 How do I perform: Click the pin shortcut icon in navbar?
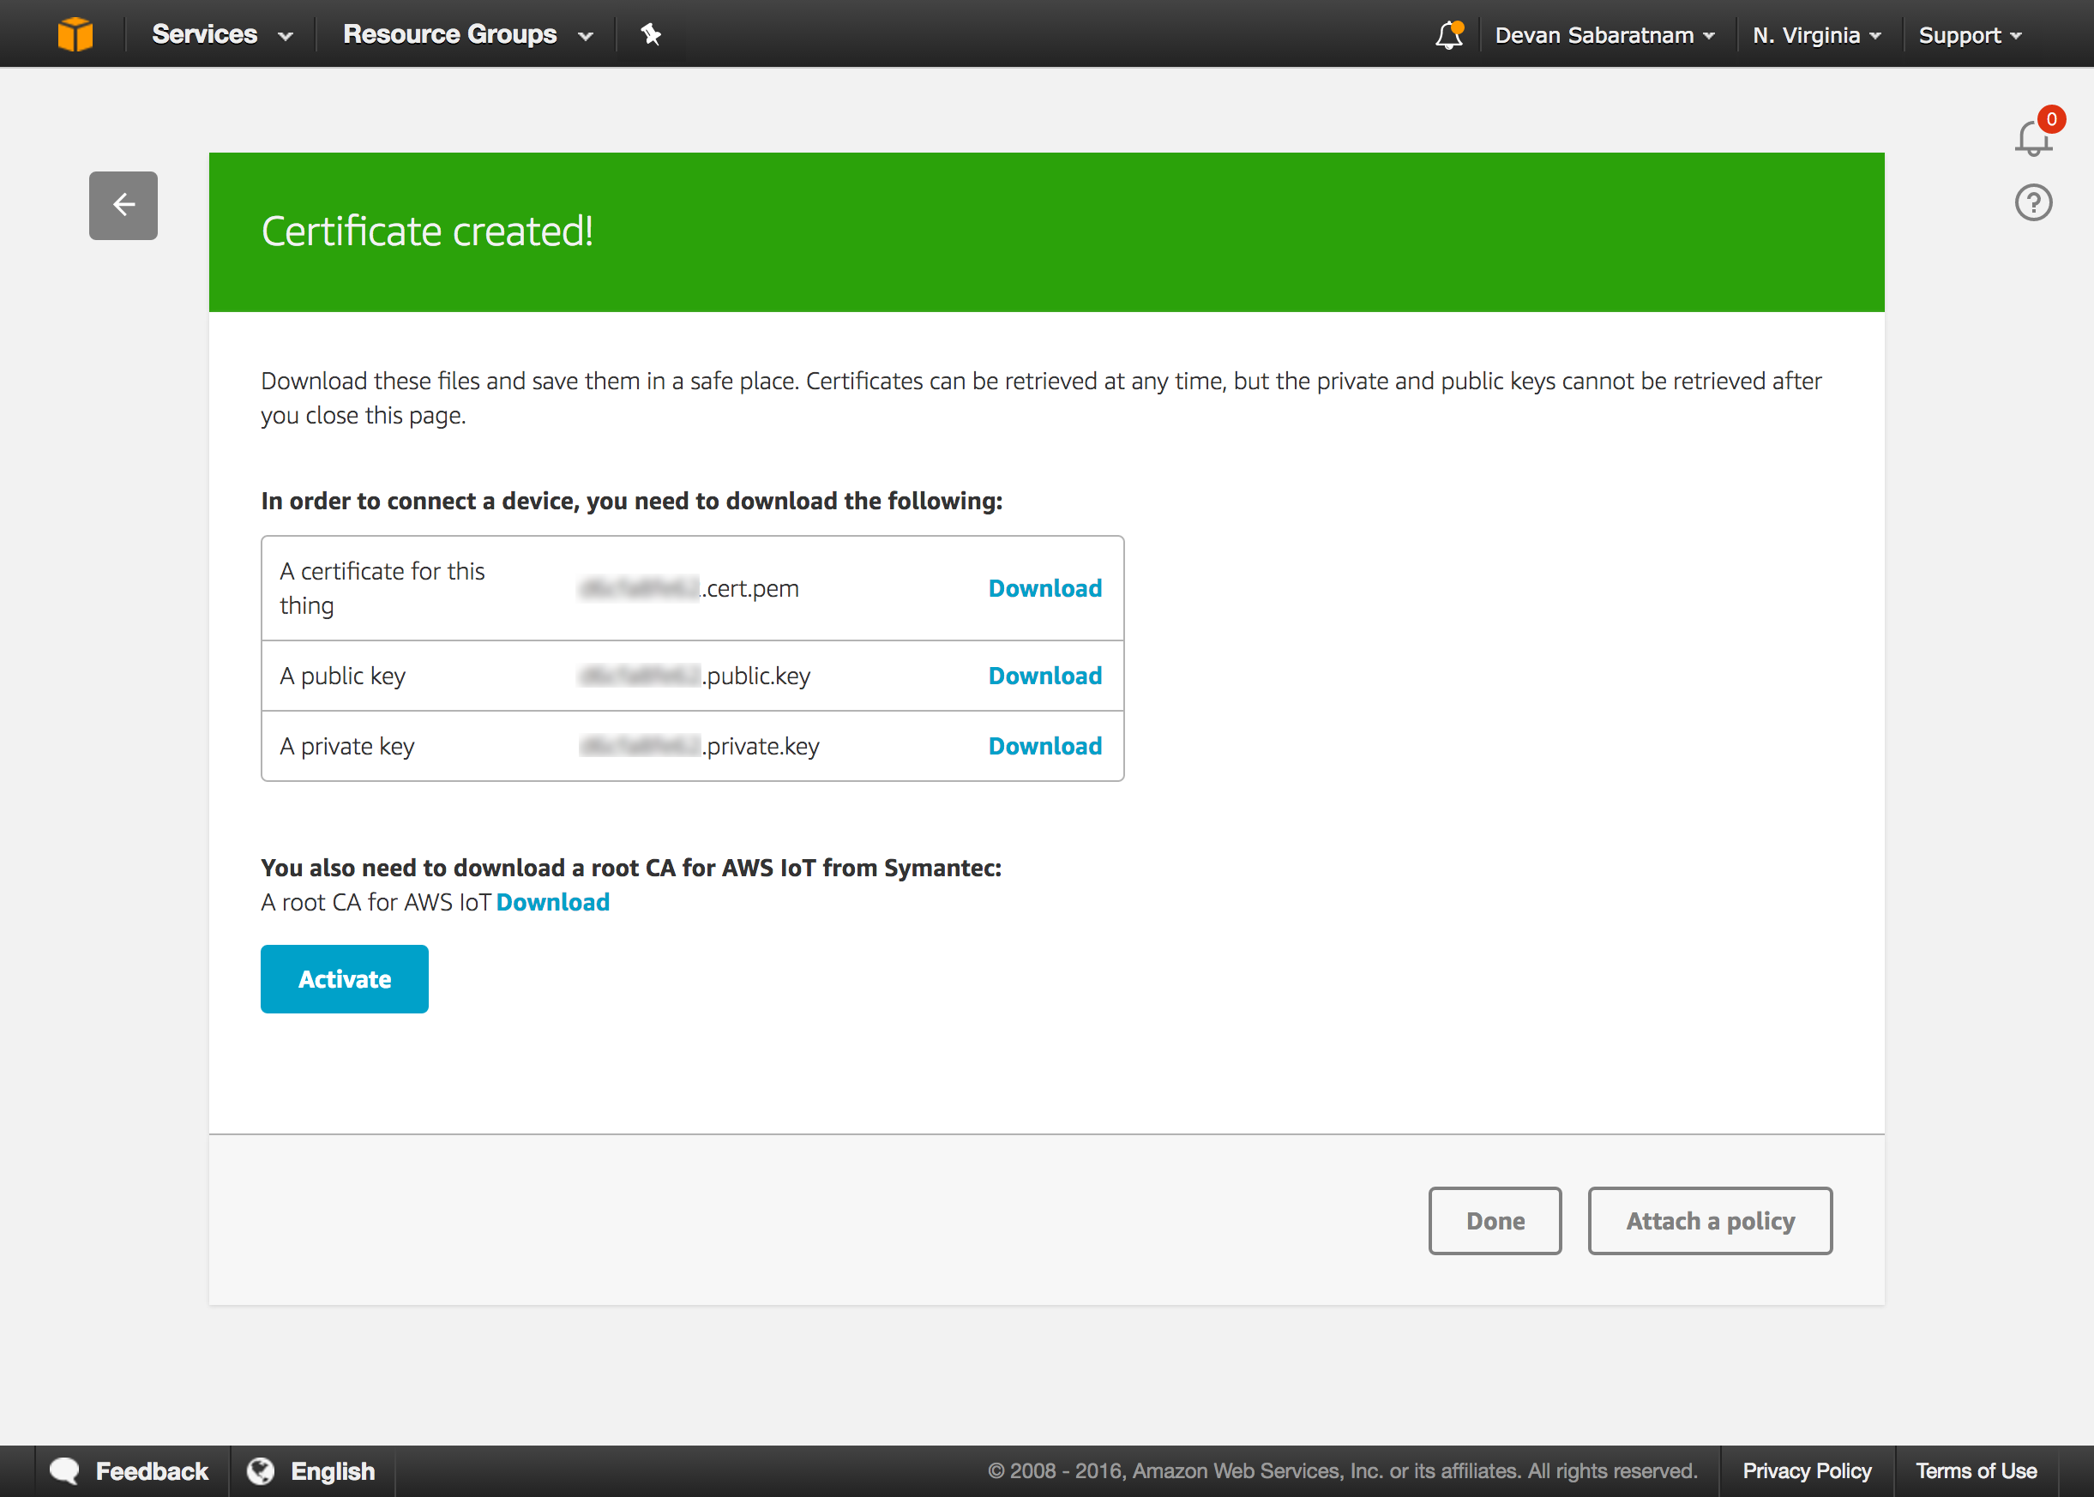click(x=651, y=34)
